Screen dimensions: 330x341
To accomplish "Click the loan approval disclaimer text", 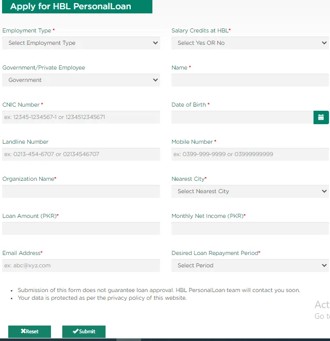I will coord(159,290).
